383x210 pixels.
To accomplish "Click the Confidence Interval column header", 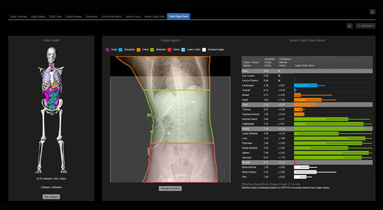I will click(x=285, y=62).
